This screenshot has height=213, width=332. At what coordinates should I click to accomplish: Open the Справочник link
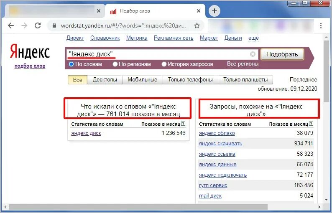(x=105, y=38)
